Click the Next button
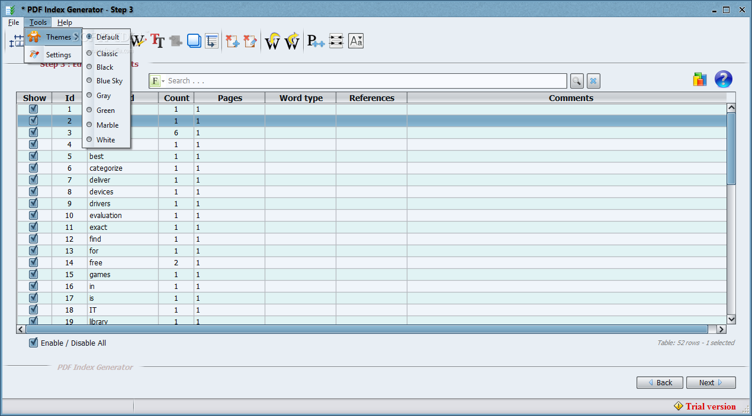752x416 pixels. 711,382
